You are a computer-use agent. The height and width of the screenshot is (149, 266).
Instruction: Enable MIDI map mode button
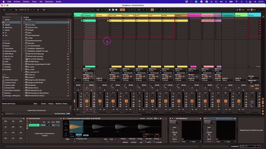249,10
